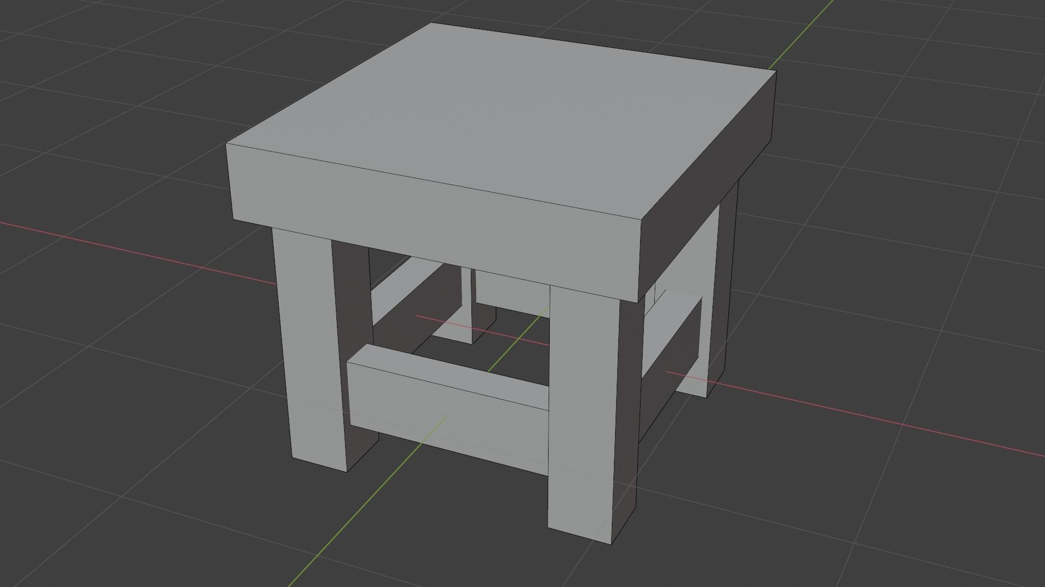Select the stool's square seat top
The width and height of the screenshot is (1045, 587).
pos(501,163)
